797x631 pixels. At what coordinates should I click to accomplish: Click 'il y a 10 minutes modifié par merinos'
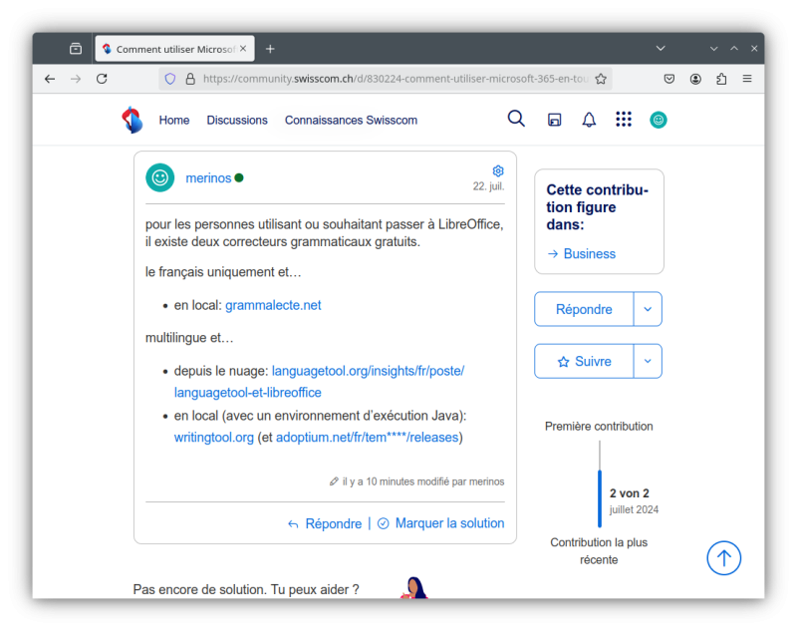(422, 481)
